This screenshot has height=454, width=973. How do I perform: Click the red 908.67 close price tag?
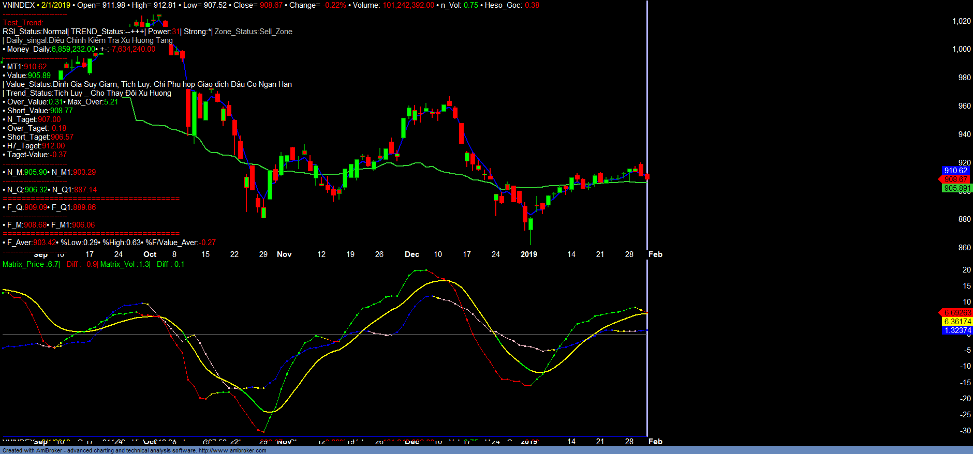pyautogui.click(x=955, y=179)
